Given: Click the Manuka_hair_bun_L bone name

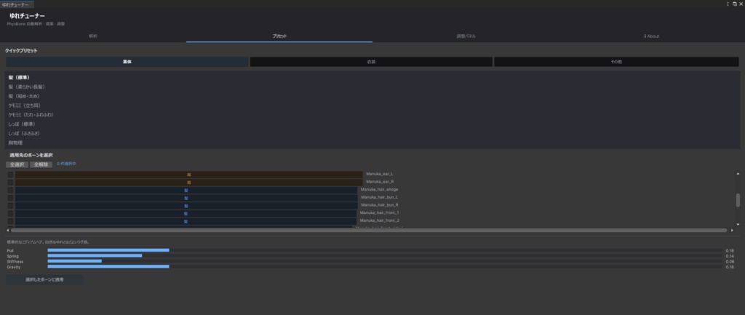Looking at the screenshot, I should tap(379, 197).
